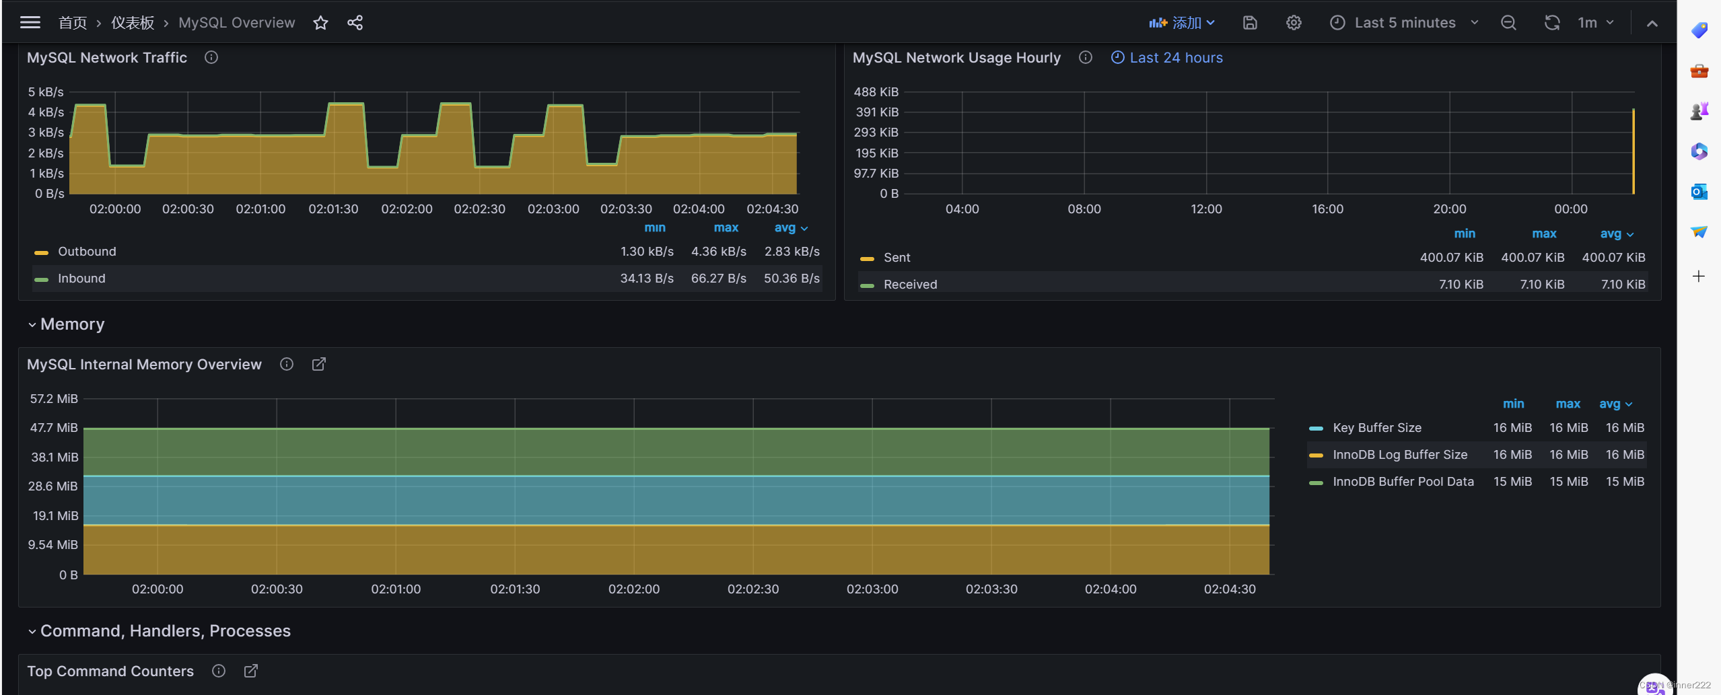Toggle InnoDB Buffer Pool Data series
Viewport: 1721px width, 695px height.
click(x=1403, y=482)
